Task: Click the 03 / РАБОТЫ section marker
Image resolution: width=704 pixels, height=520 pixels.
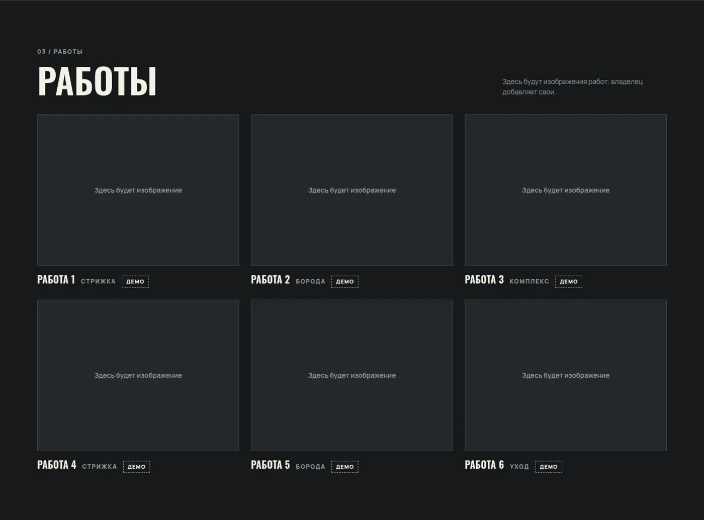Action: point(60,52)
